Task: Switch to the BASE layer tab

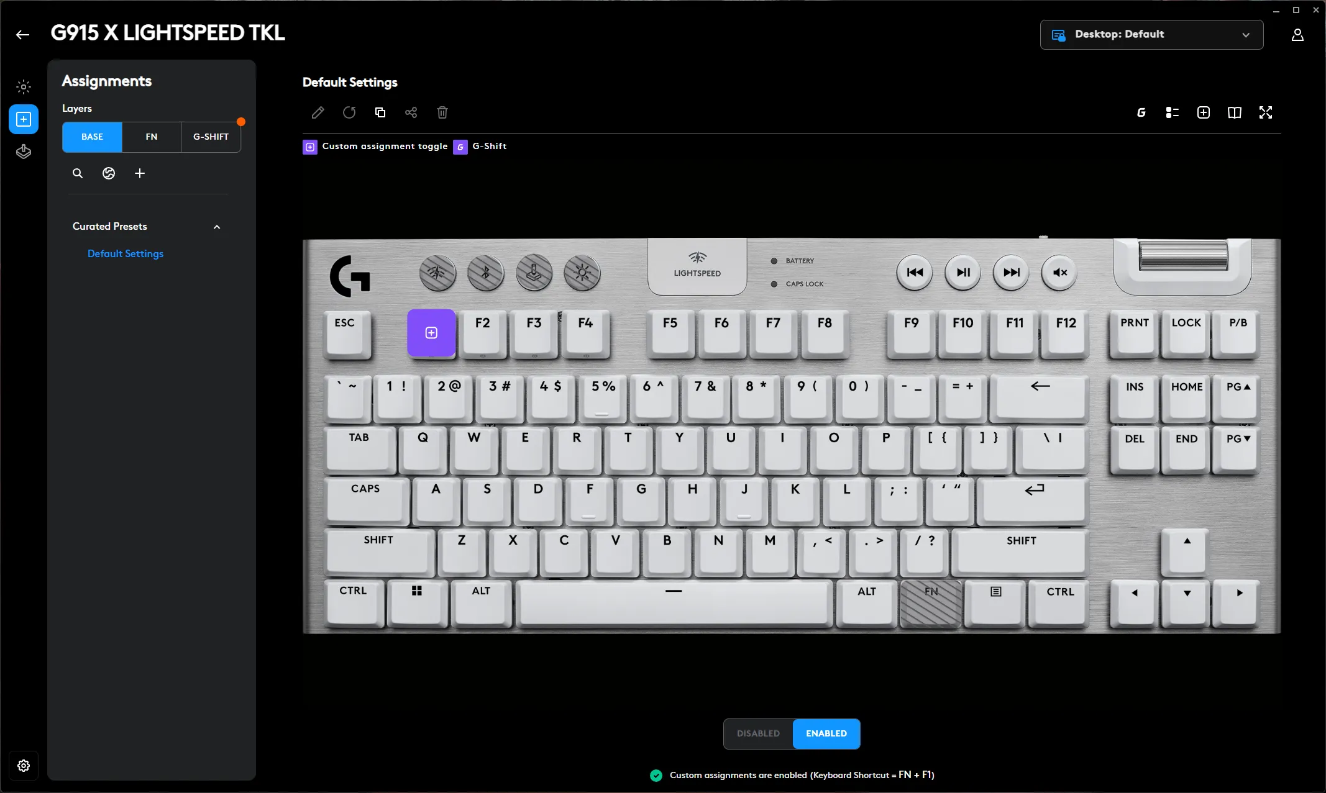Action: [x=92, y=137]
